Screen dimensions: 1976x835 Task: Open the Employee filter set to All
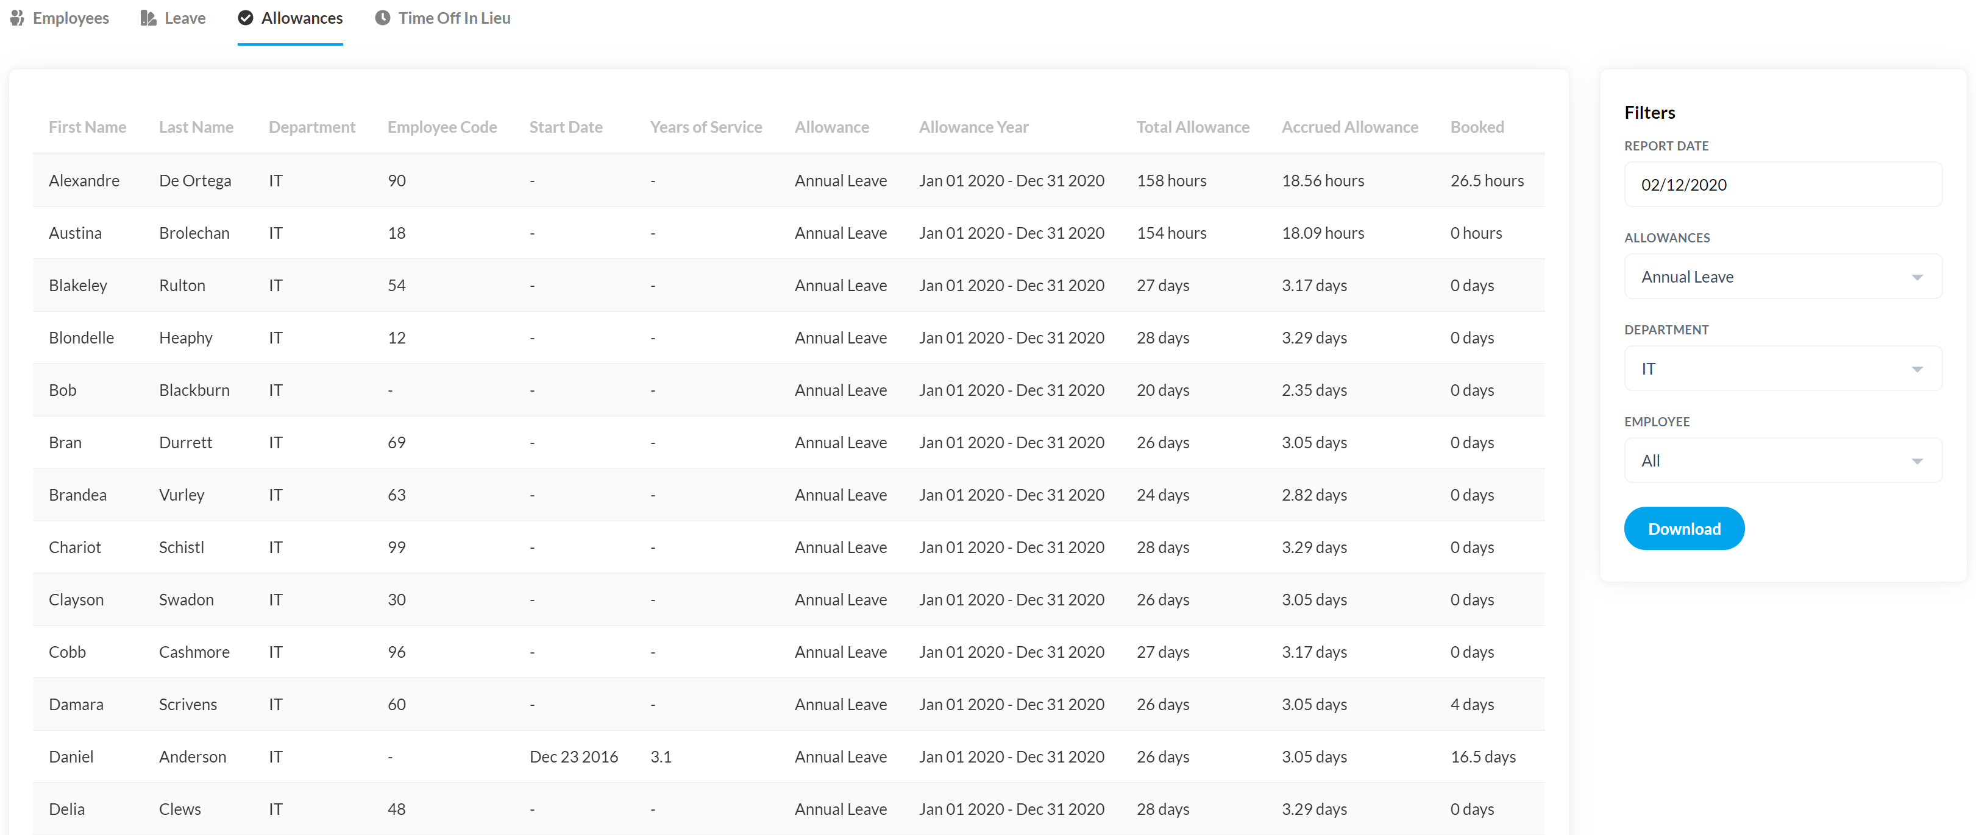pos(1783,461)
